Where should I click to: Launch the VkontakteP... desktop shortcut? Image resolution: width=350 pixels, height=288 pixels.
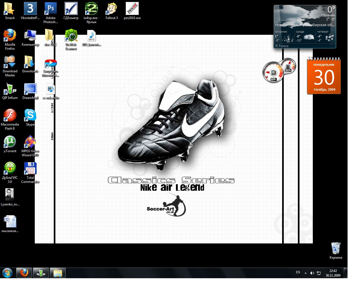tap(30, 11)
